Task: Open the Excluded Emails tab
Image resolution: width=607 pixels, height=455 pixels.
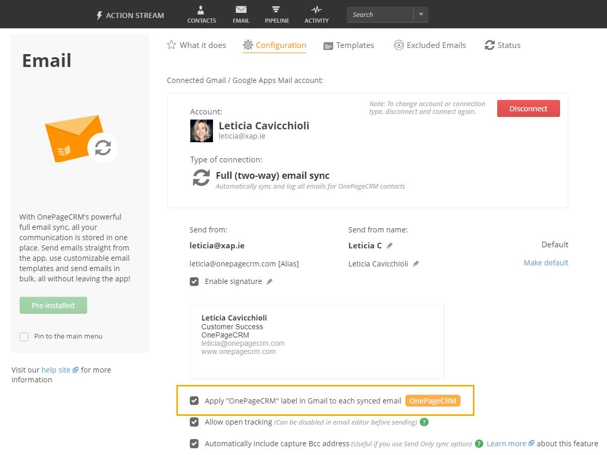Action: pyautogui.click(x=430, y=45)
